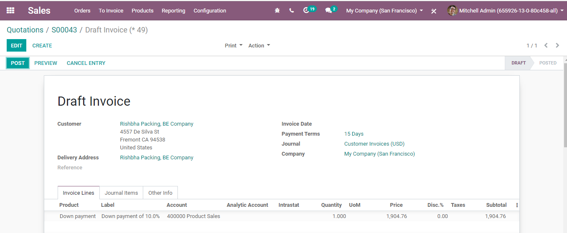Click discount value 0.00
Viewport: 567px width, 233px height.
click(443, 216)
